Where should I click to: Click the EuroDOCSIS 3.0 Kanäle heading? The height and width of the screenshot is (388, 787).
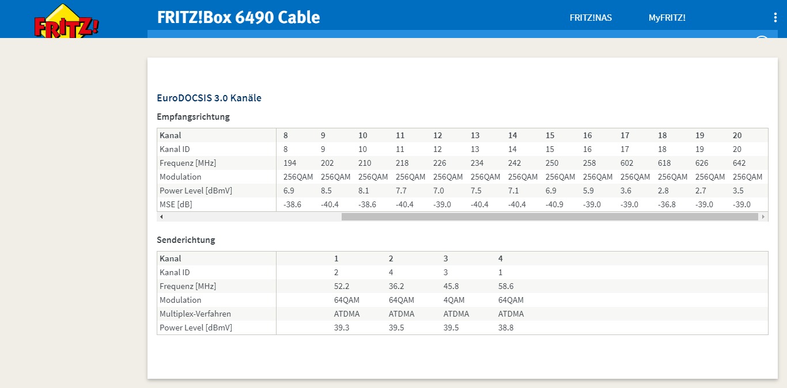point(209,98)
